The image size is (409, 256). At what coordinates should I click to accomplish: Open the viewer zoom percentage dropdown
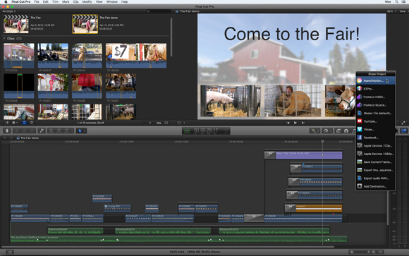pos(392,11)
